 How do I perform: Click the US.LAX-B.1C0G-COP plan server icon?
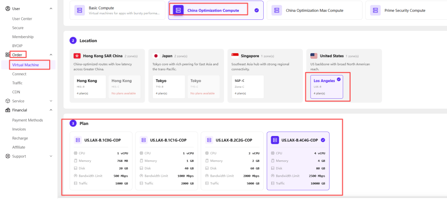pyautogui.click(x=77, y=140)
